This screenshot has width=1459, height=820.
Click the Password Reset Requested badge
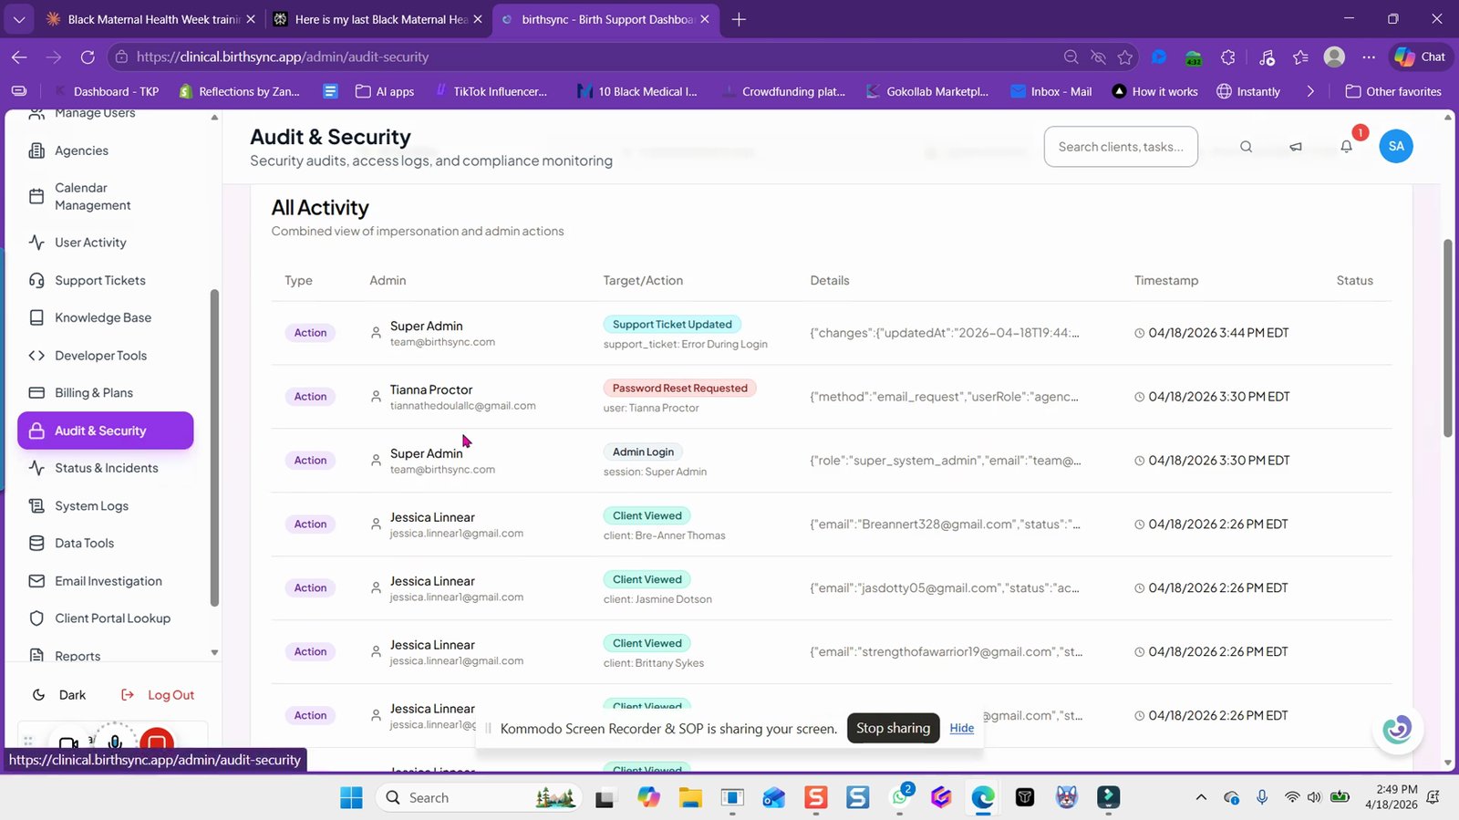(679, 389)
